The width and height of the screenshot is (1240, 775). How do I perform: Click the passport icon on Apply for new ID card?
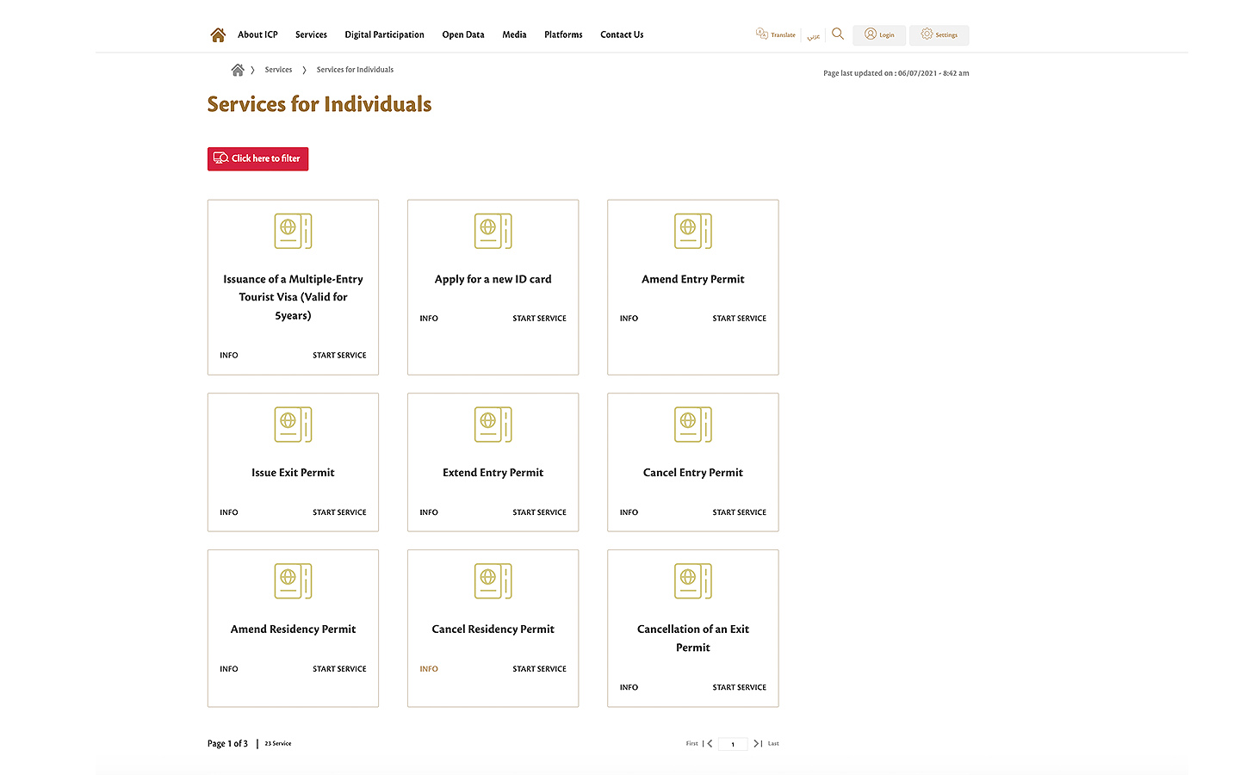tap(493, 231)
